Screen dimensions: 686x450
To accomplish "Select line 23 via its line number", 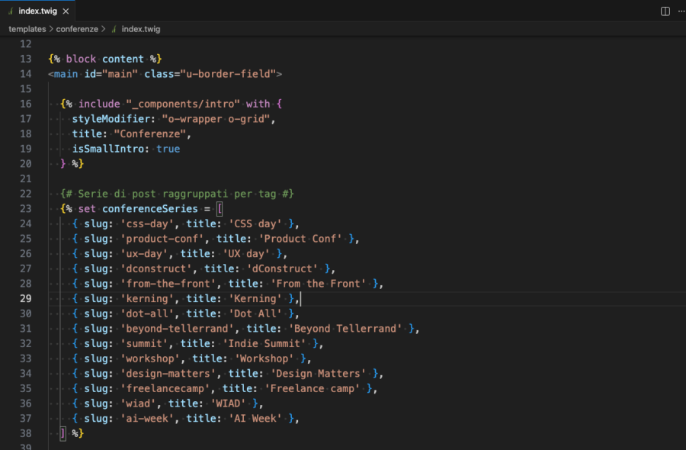I will pyautogui.click(x=25, y=208).
